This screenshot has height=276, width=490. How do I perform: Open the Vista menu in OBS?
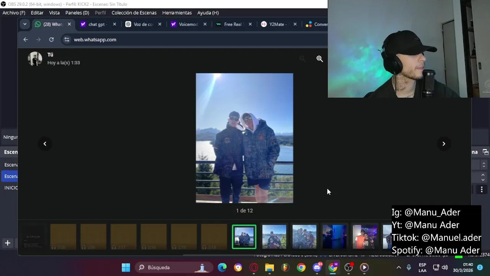54,13
